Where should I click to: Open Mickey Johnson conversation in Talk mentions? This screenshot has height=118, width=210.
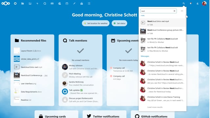[80, 67]
